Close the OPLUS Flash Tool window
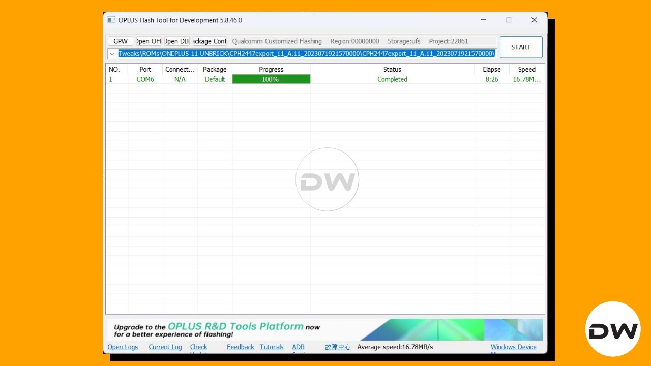This screenshot has width=651, height=366. (x=534, y=20)
